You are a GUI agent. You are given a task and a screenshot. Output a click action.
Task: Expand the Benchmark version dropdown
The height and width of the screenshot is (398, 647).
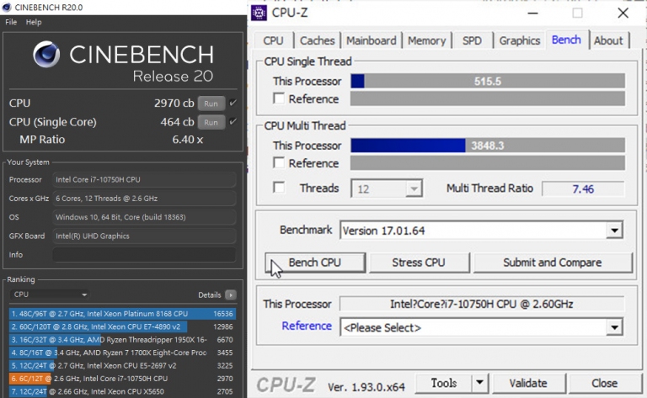(x=614, y=231)
